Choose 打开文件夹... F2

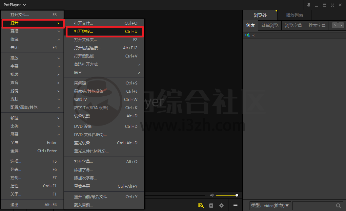point(104,40)
